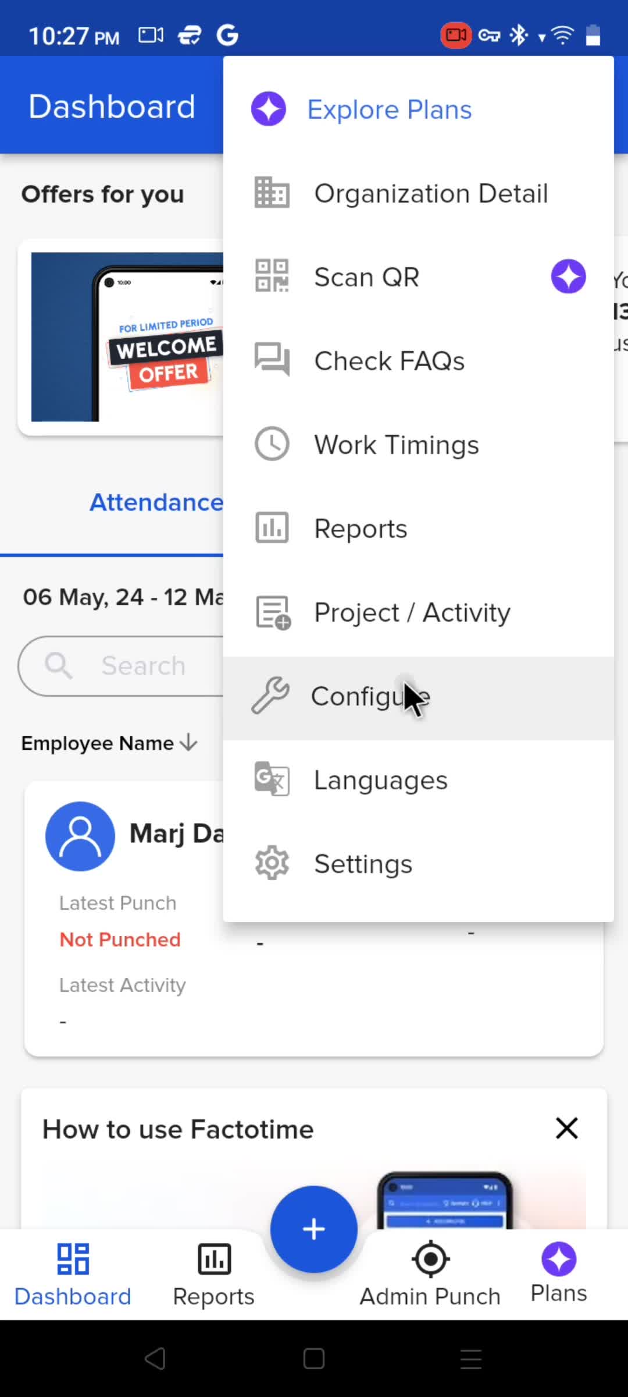The image size is (628, 1397).
Task: Click the Latest Activity label
Action: pyautogui.click(x=122, y=985)
